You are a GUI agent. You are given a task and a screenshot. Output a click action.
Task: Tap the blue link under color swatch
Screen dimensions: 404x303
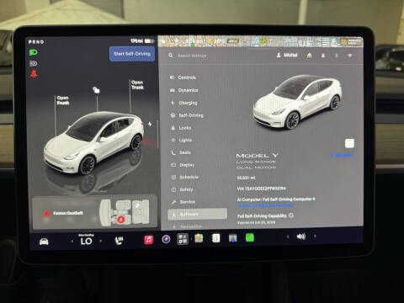point(343,155)
